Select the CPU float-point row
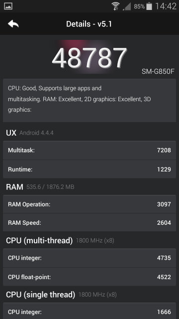 click(x=89, y=277)
